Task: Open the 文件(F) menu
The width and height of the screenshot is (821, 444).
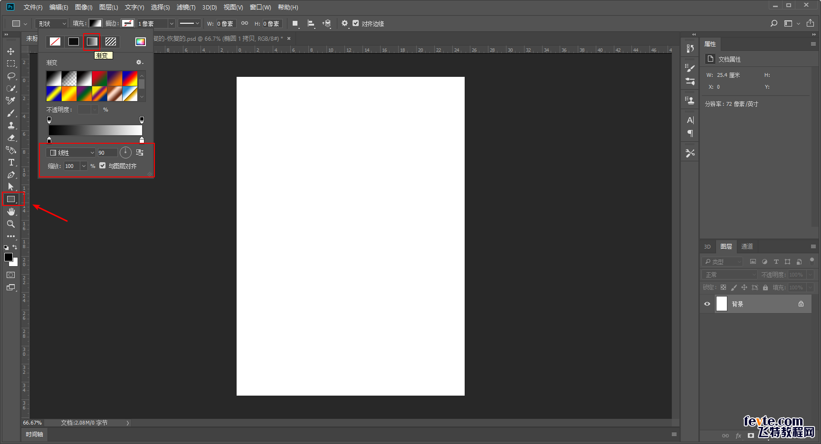Action: coord(33,7)
